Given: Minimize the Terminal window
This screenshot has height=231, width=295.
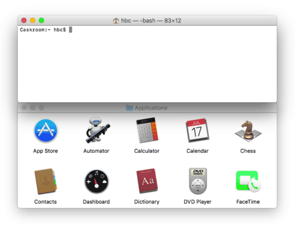Looking at the screenshot, I should (x=32, y=20).
